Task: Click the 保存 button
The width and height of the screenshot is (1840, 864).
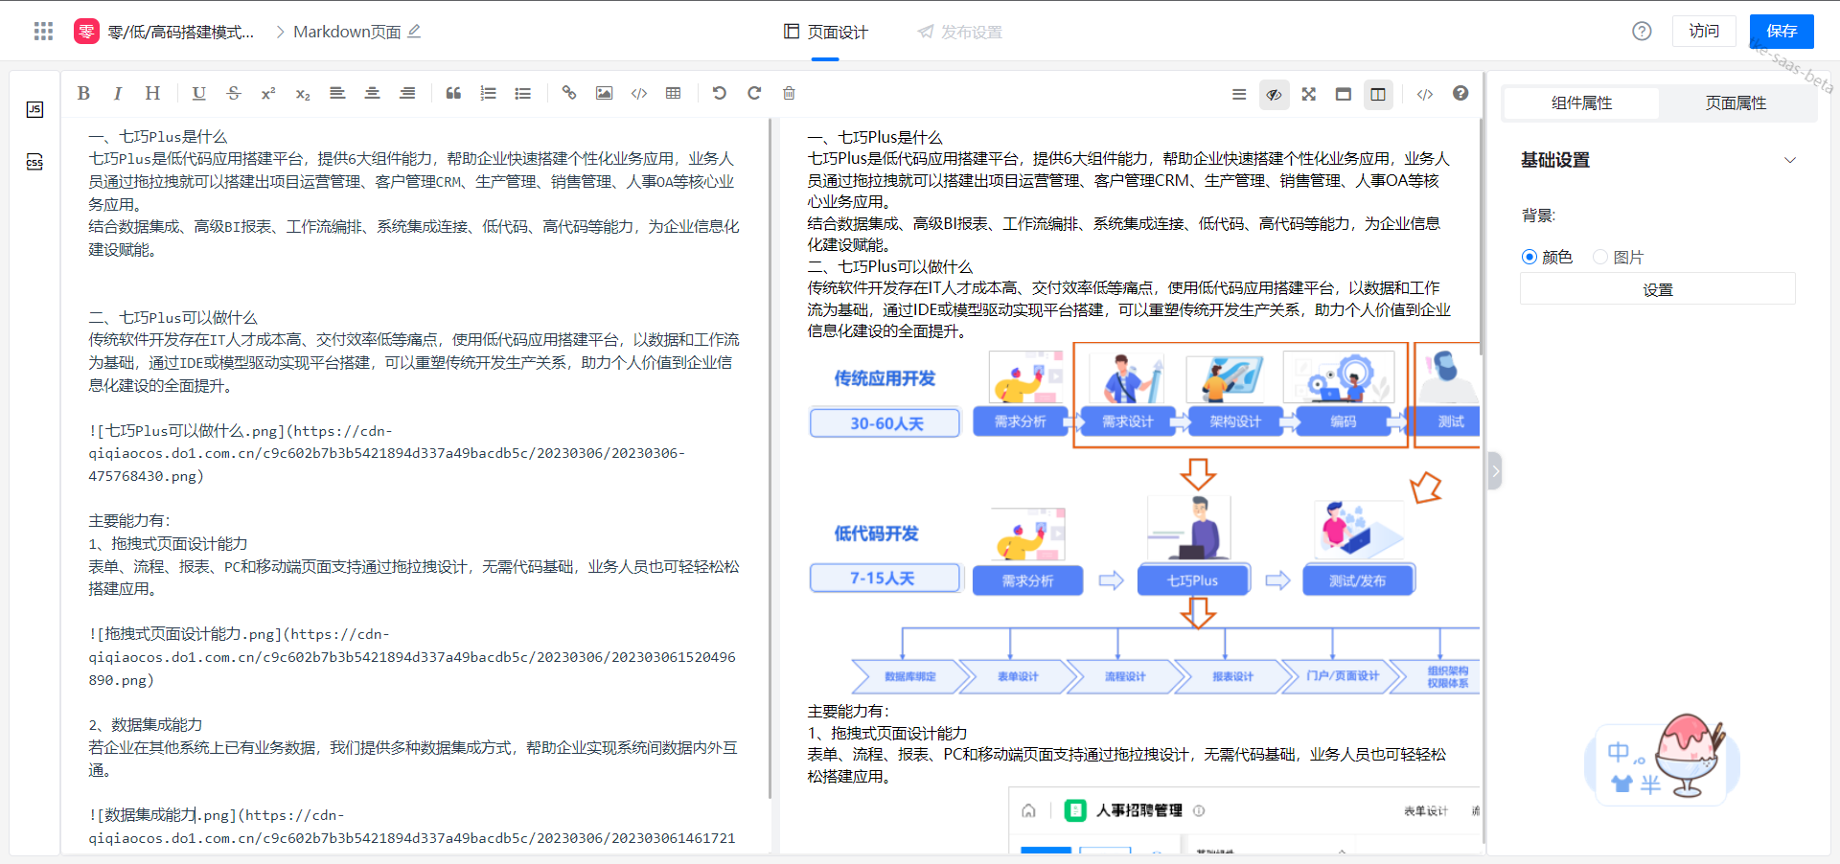Action: tap(1782, 32)
